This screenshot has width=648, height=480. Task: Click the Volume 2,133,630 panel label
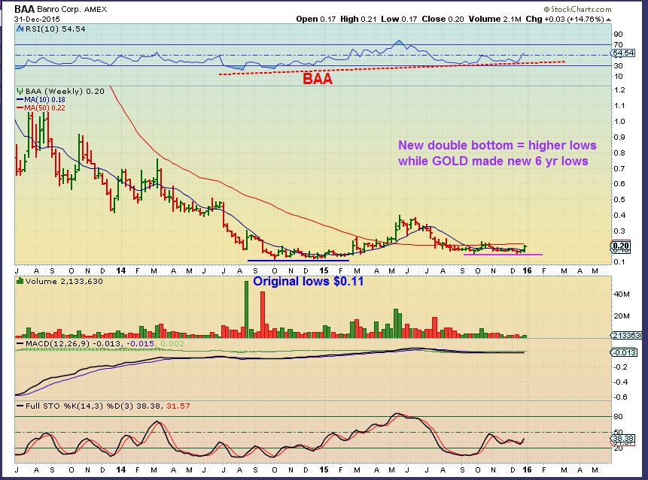[64, 281]
